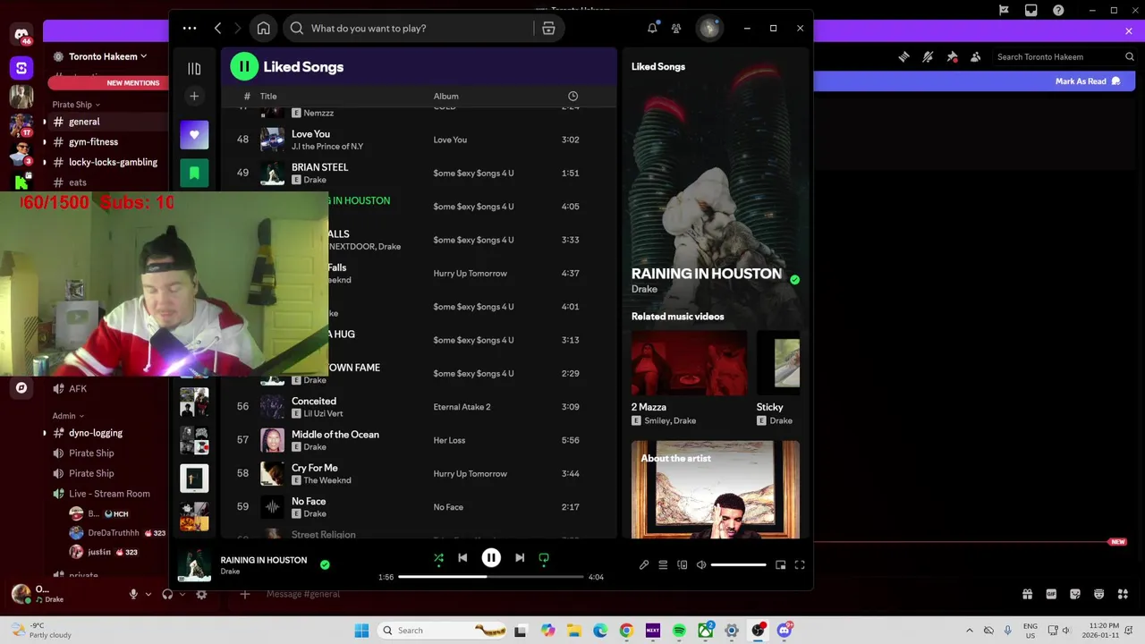
Task: Open Liked Songs heart tile in sidebar
Action: coord(194,135)
